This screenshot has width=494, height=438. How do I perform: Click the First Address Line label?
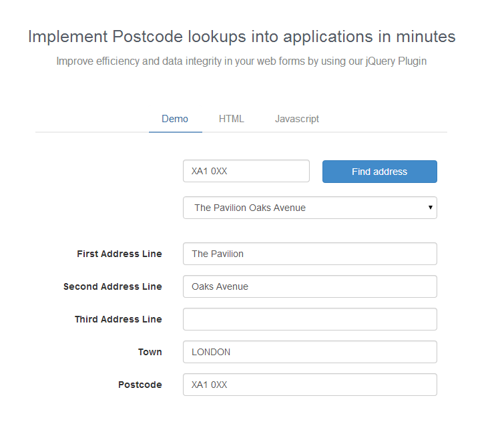click(x=119, y=254)
